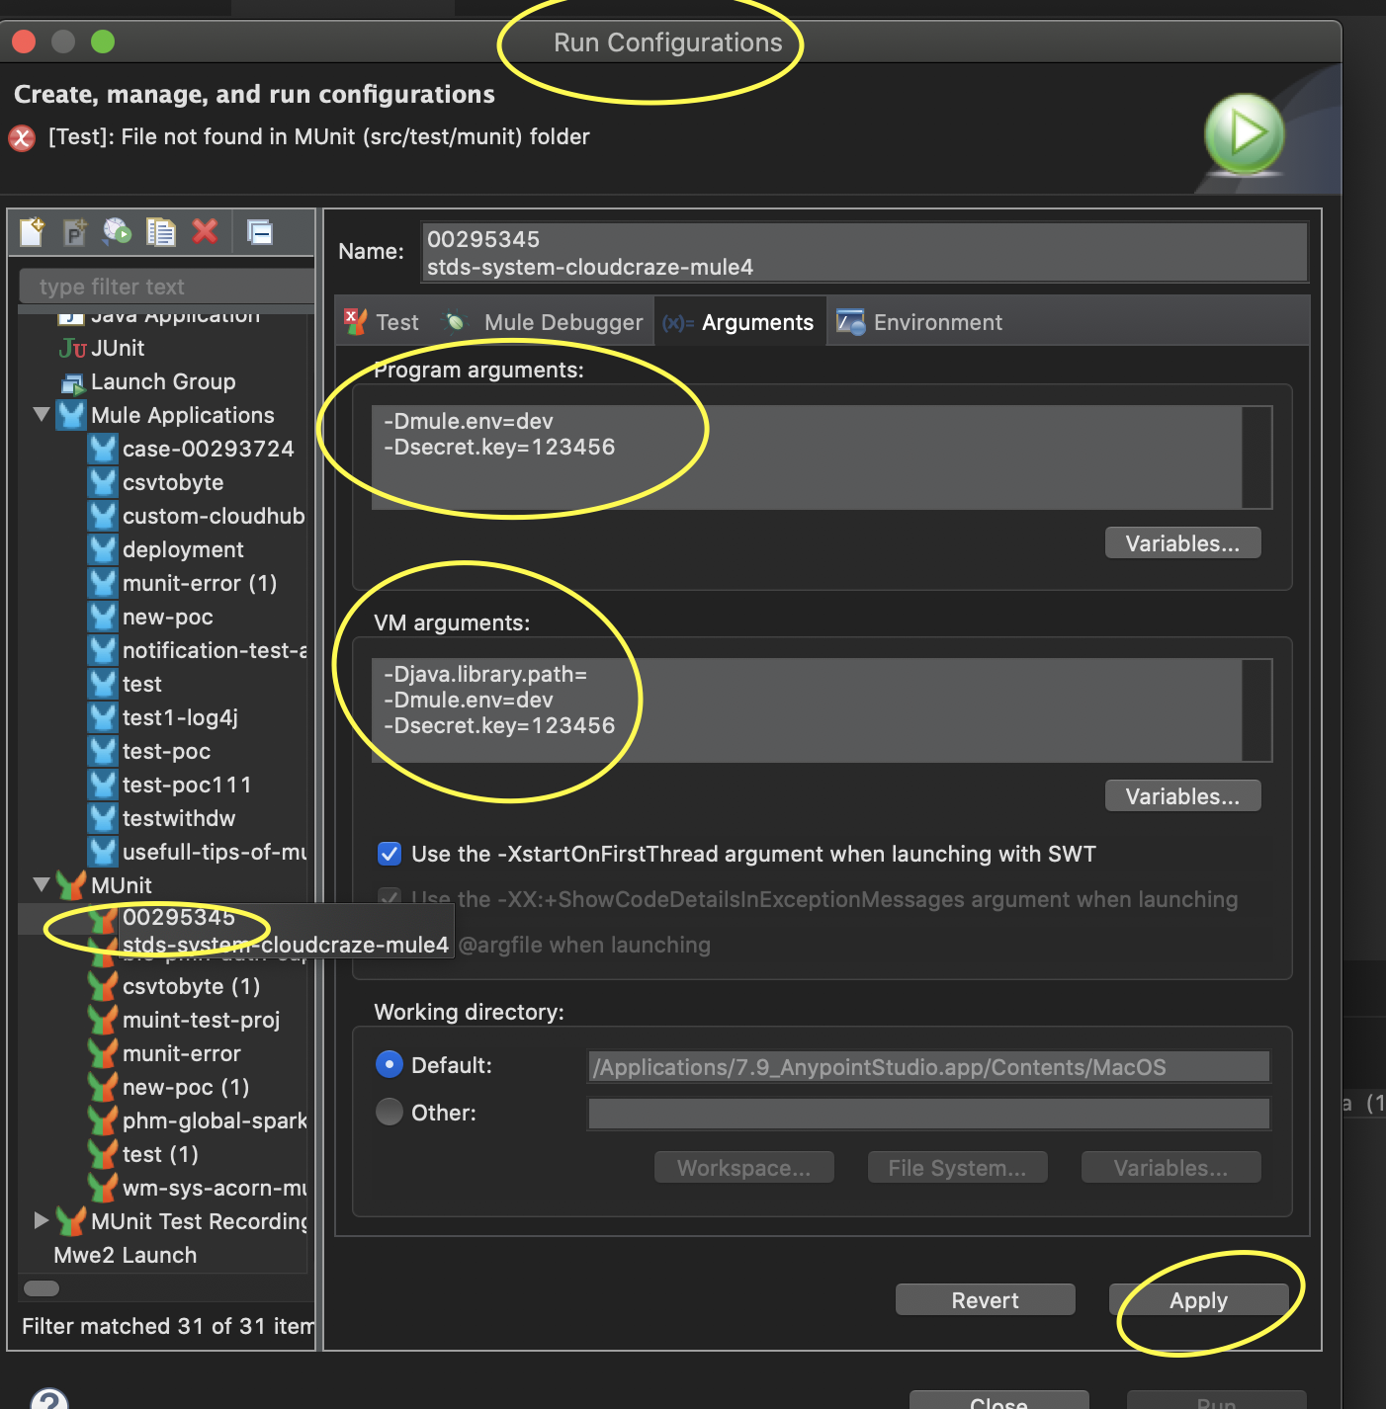Expand the MUnit Test Recording node
This screenshot has width=1386, height=1409.
coord(42,1221)
